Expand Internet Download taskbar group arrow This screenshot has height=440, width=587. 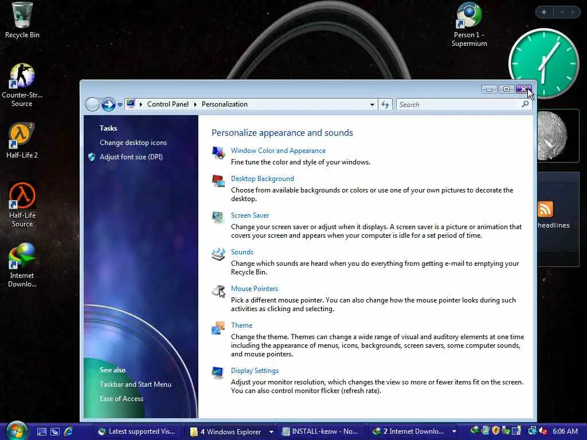tap(454, 432)
